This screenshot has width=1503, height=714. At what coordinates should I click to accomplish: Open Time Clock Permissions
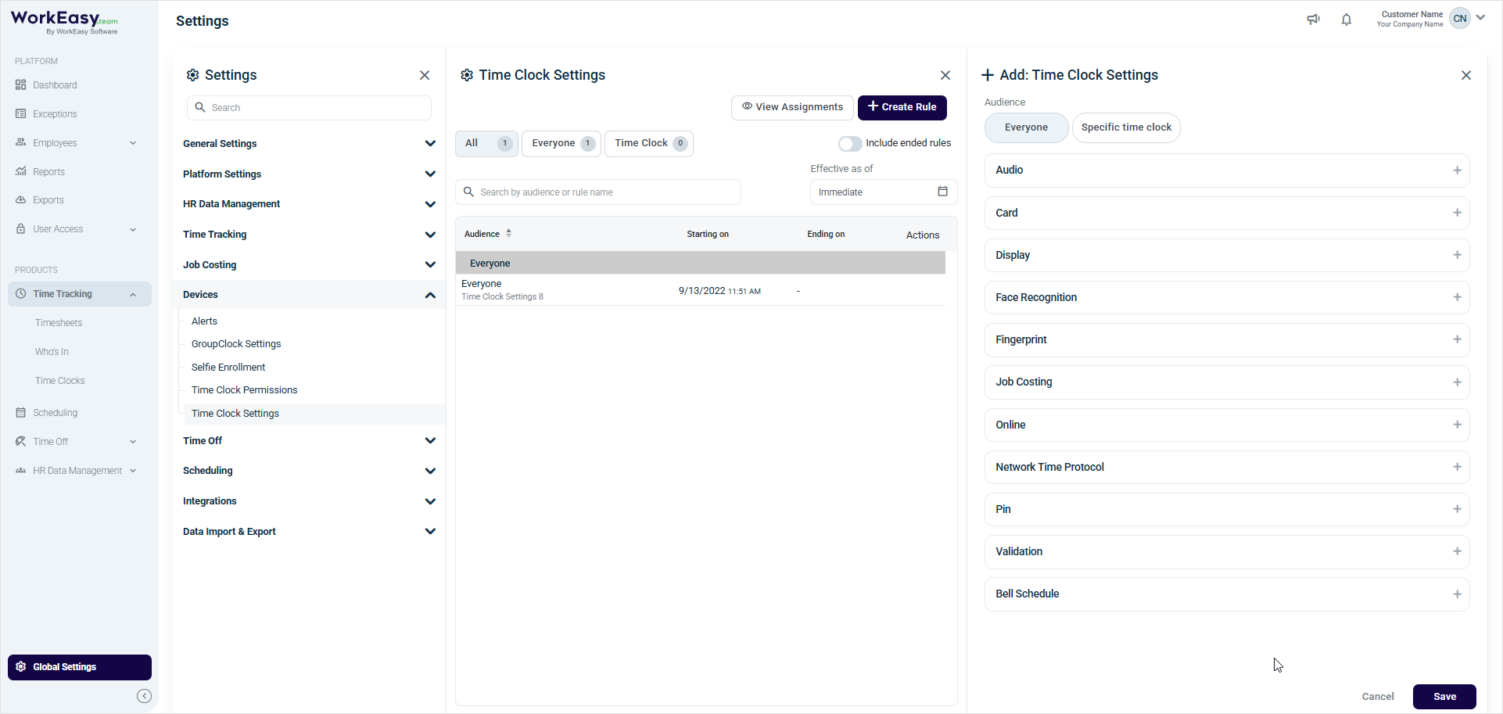pos(245,390)
